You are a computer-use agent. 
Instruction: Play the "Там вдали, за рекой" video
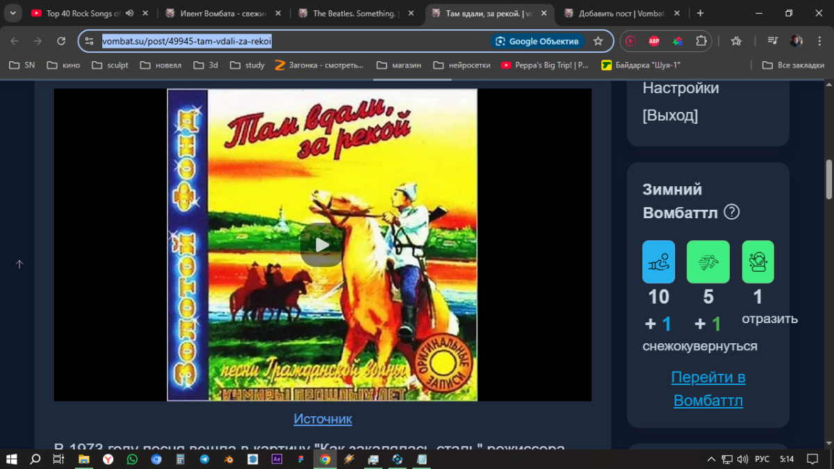point(322,245)
